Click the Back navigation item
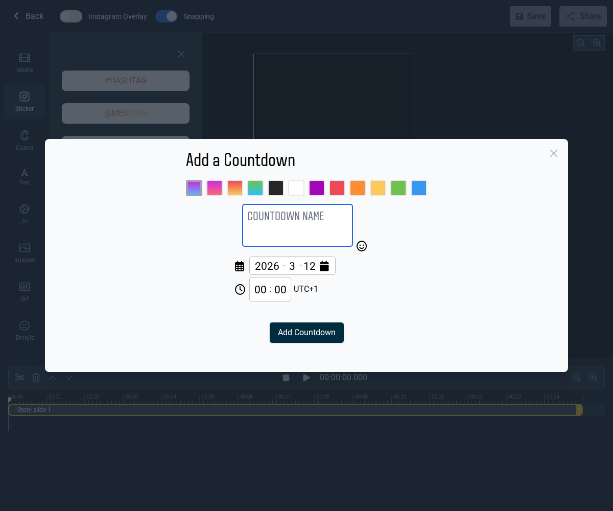613x511 pixels. pyautogui.click(x=28, y=16)
